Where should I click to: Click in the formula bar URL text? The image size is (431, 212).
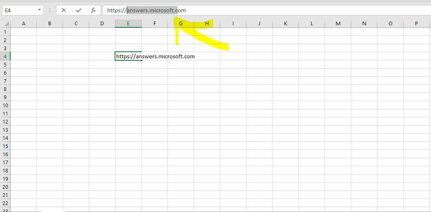click(x=147, y=11)
